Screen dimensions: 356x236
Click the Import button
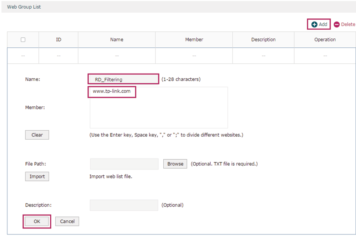click(37, 177)
